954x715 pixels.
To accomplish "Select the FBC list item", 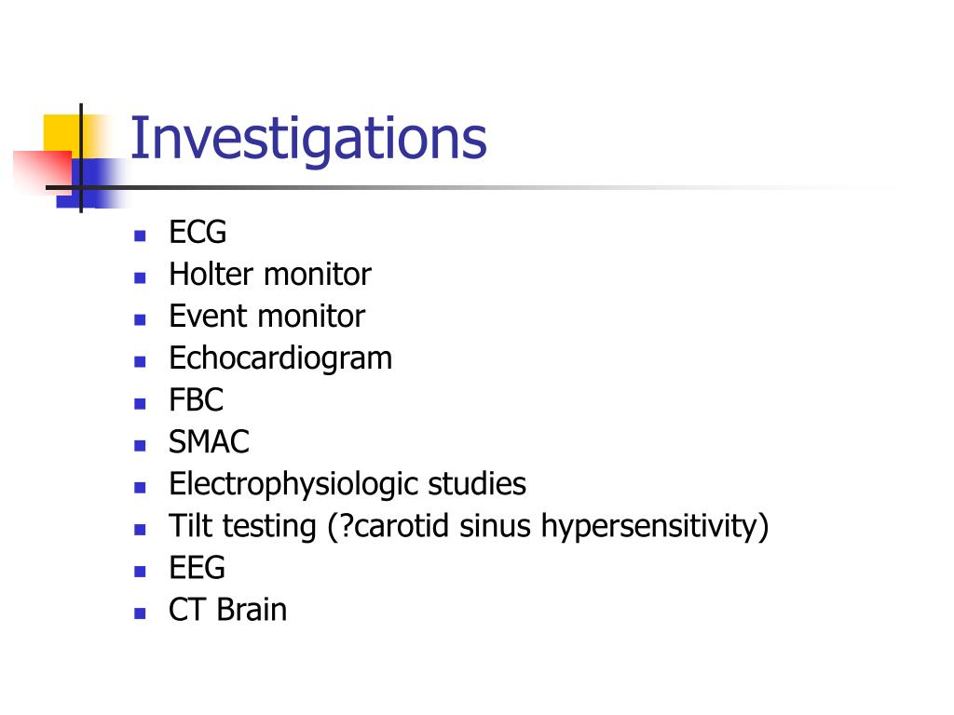I will tap(196, 400).
